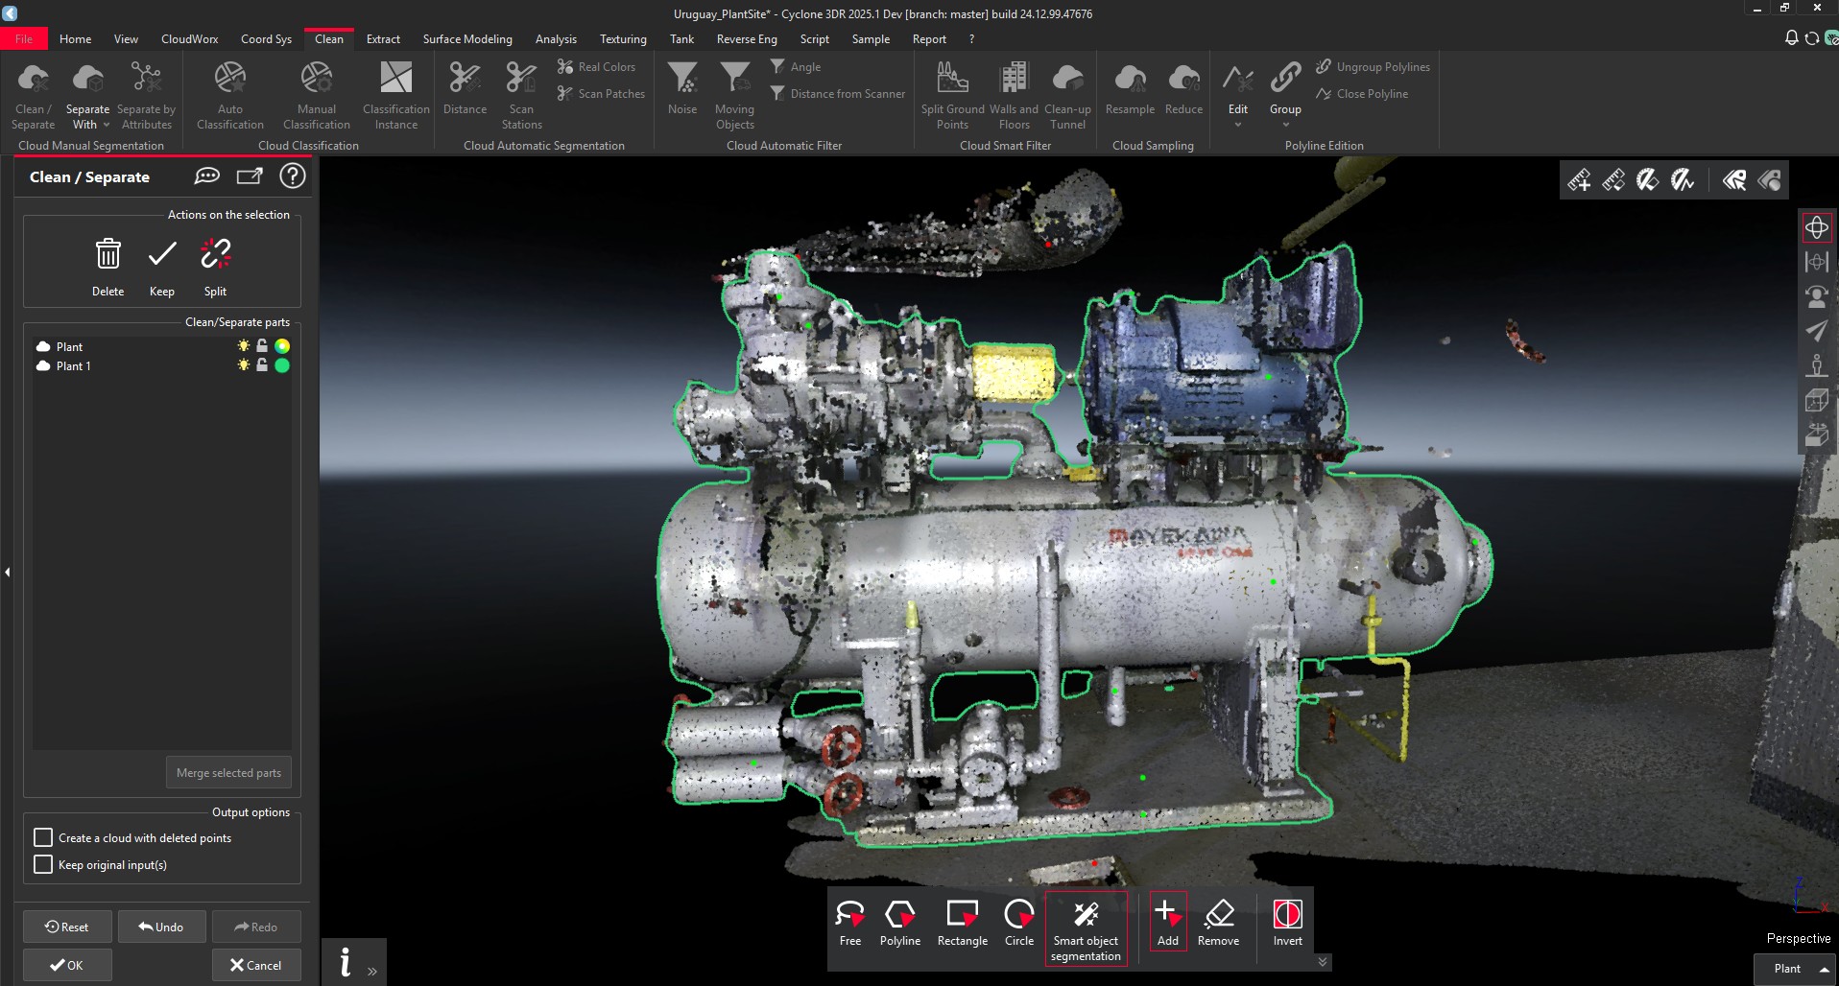Toggle visibility of the Plant cloud
The width and height of the screenshot is (1839, 986).
click(243, 346)
